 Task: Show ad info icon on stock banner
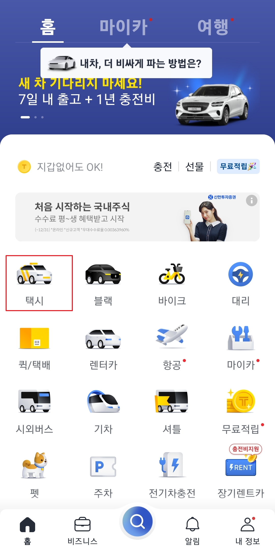coord(252,201)
